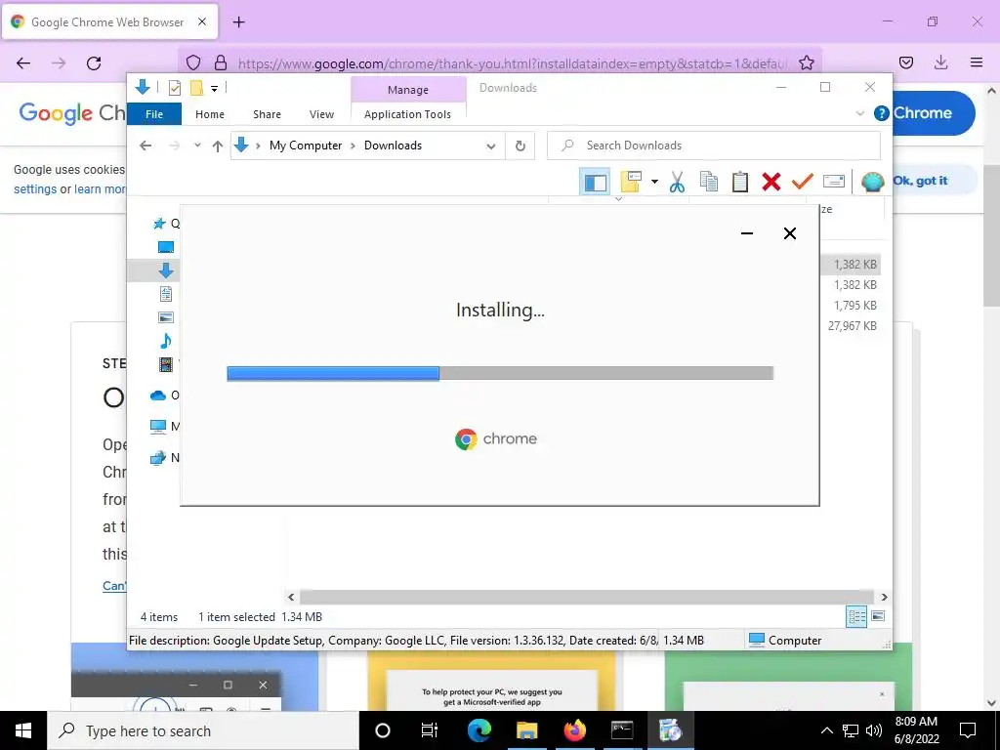Click the new folder icon in quick access toolbar
This screenshot has width=1000, height=750.
(x=196, y=88)
